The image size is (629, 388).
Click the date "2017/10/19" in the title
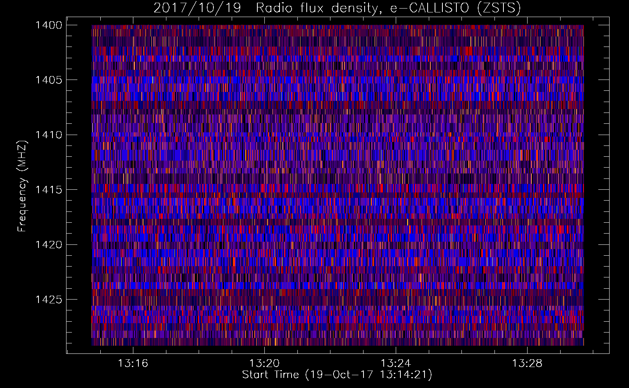click(197, 8)
